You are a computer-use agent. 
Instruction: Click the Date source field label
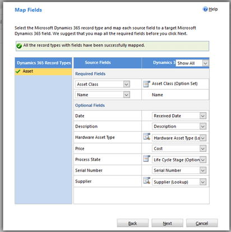tap(80, 116)
